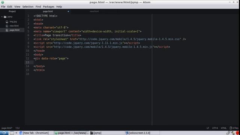Click the show desktop taskbar icon
The image size is (240, 135).
12,133
